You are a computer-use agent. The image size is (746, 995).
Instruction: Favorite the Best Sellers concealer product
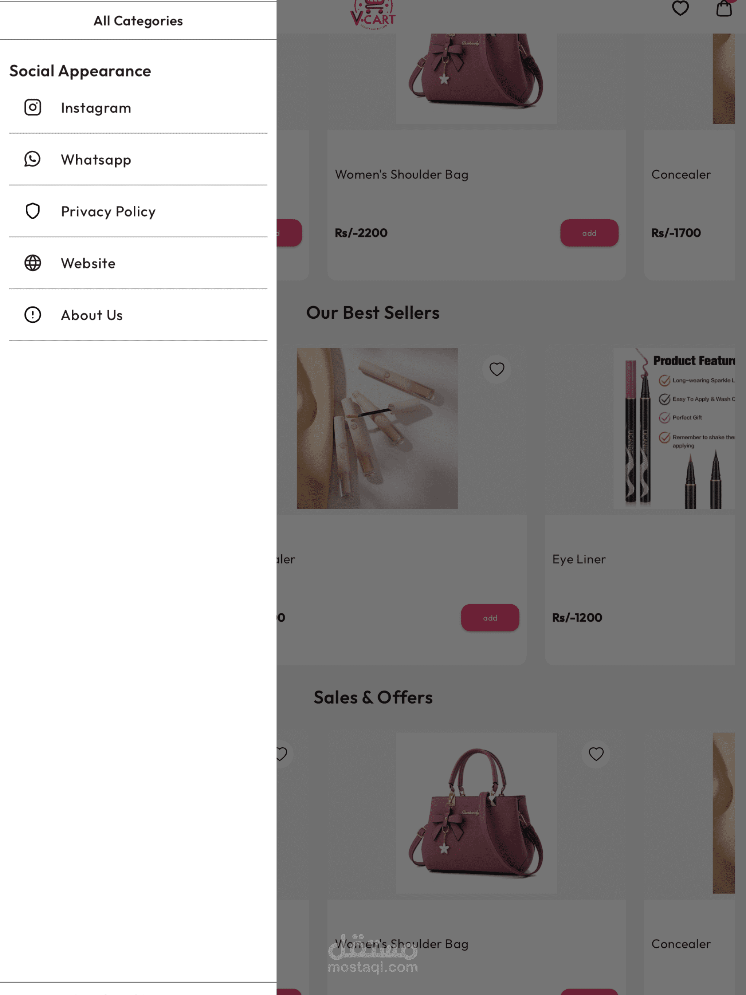pyautogui.click(x=496, y=369)
